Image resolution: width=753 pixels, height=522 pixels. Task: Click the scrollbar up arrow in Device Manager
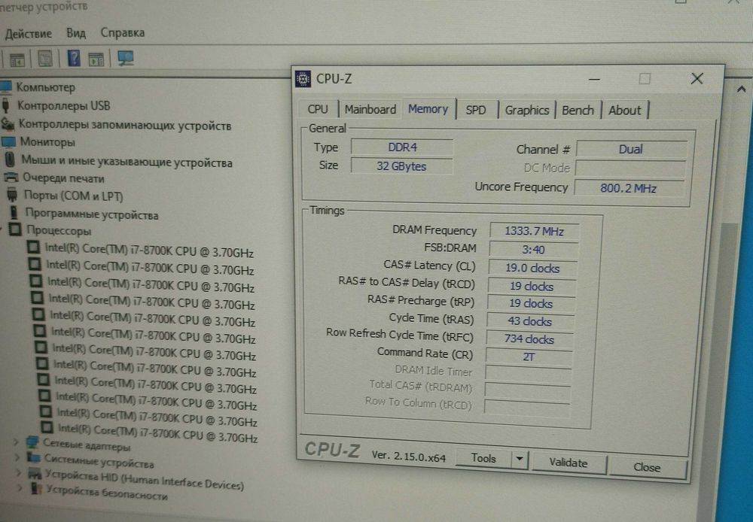[x=741, y=90]
